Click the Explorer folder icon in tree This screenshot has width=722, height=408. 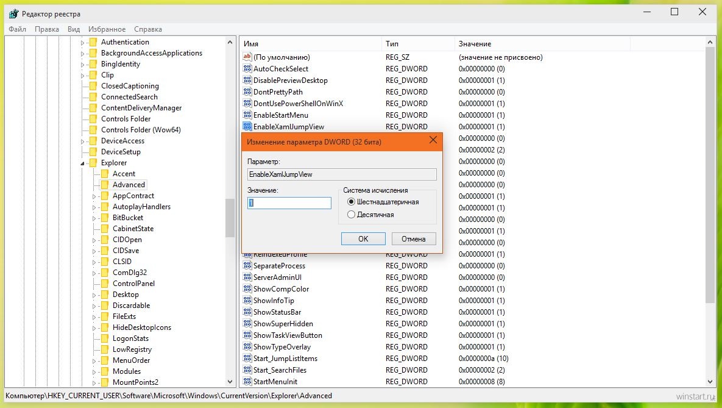(93, 163)
